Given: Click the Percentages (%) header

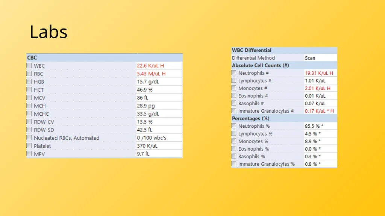Looking at the screenshot, I should point(284,119).
